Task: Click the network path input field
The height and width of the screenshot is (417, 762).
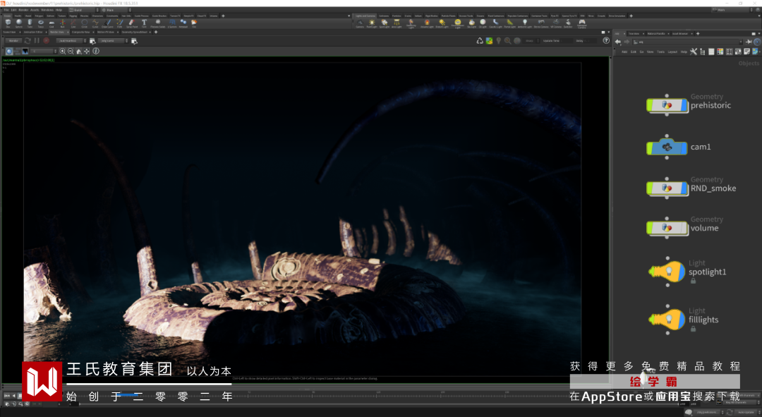Action: (x=685, y=42)
